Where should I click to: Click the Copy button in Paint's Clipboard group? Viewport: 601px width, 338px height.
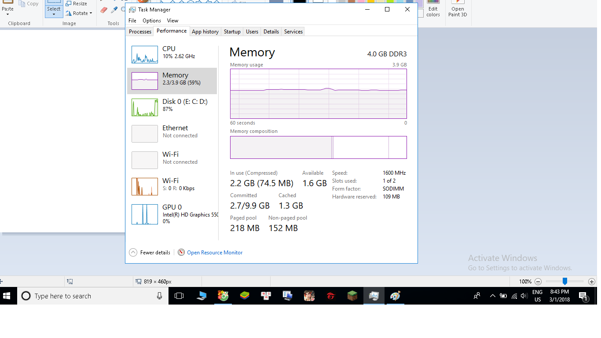(29, 4)
